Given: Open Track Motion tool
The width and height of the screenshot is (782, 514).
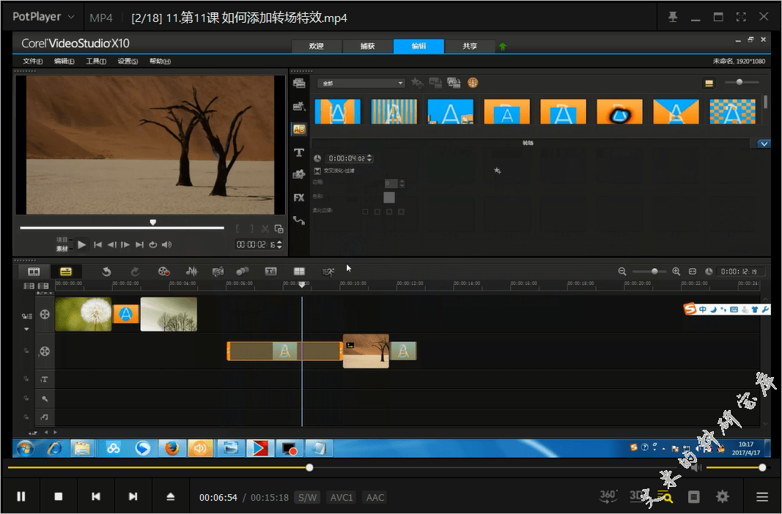Looking at the screenshot, I should click(x=243, y=272).
